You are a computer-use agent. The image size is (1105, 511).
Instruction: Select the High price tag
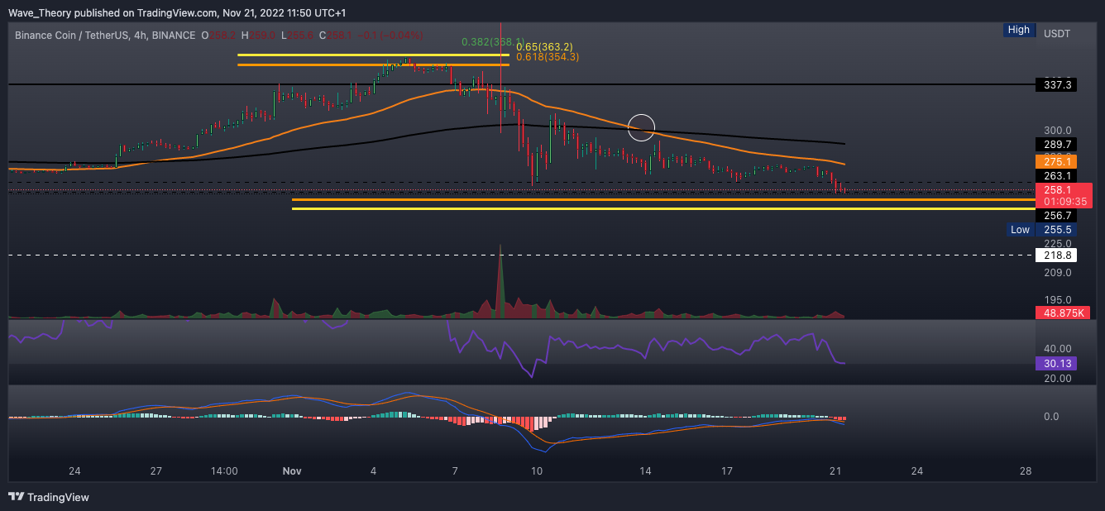(1018, 30)
